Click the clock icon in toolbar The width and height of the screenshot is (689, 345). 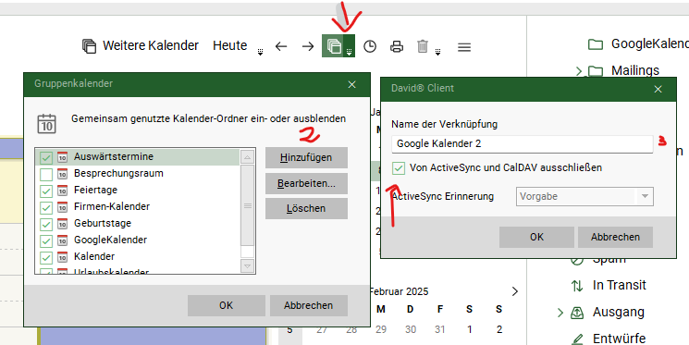pos(370,46)
